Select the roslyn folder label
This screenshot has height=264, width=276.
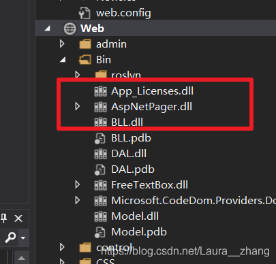[x=126, y=74]
